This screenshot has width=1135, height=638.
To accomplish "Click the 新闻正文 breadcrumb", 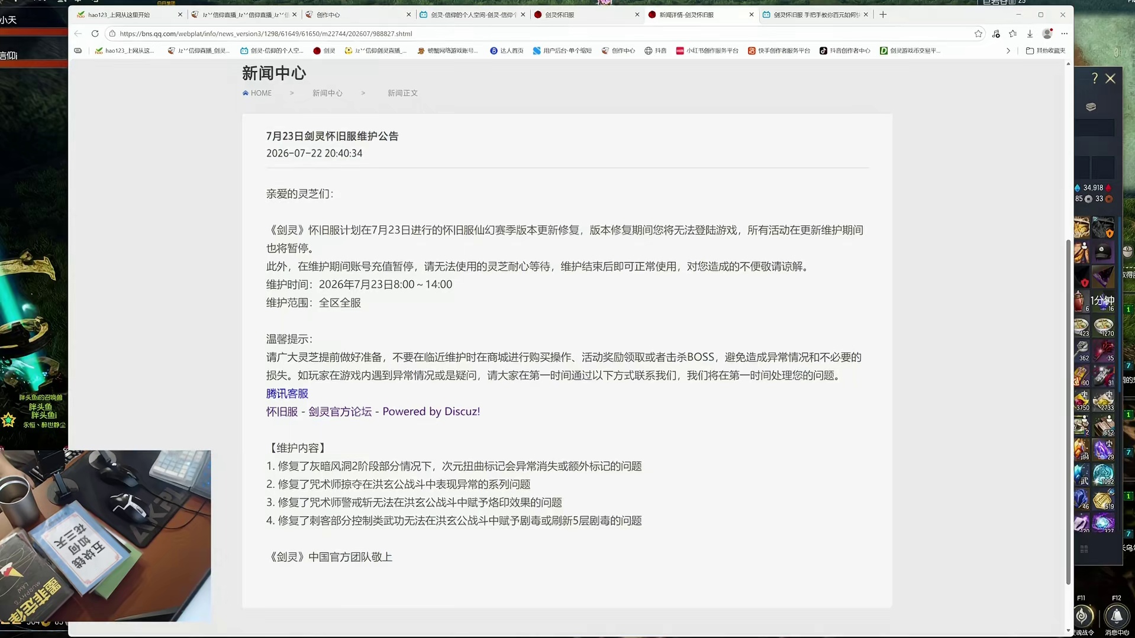I will pos(402,93).
